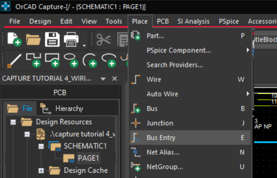Choose Bus Entry from the Place menu
The height and width of the screenshot is (178, 277).
tap(190, 138)
